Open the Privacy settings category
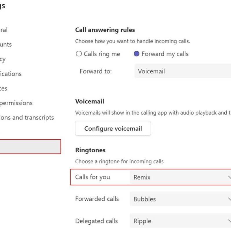 [3, 59]
